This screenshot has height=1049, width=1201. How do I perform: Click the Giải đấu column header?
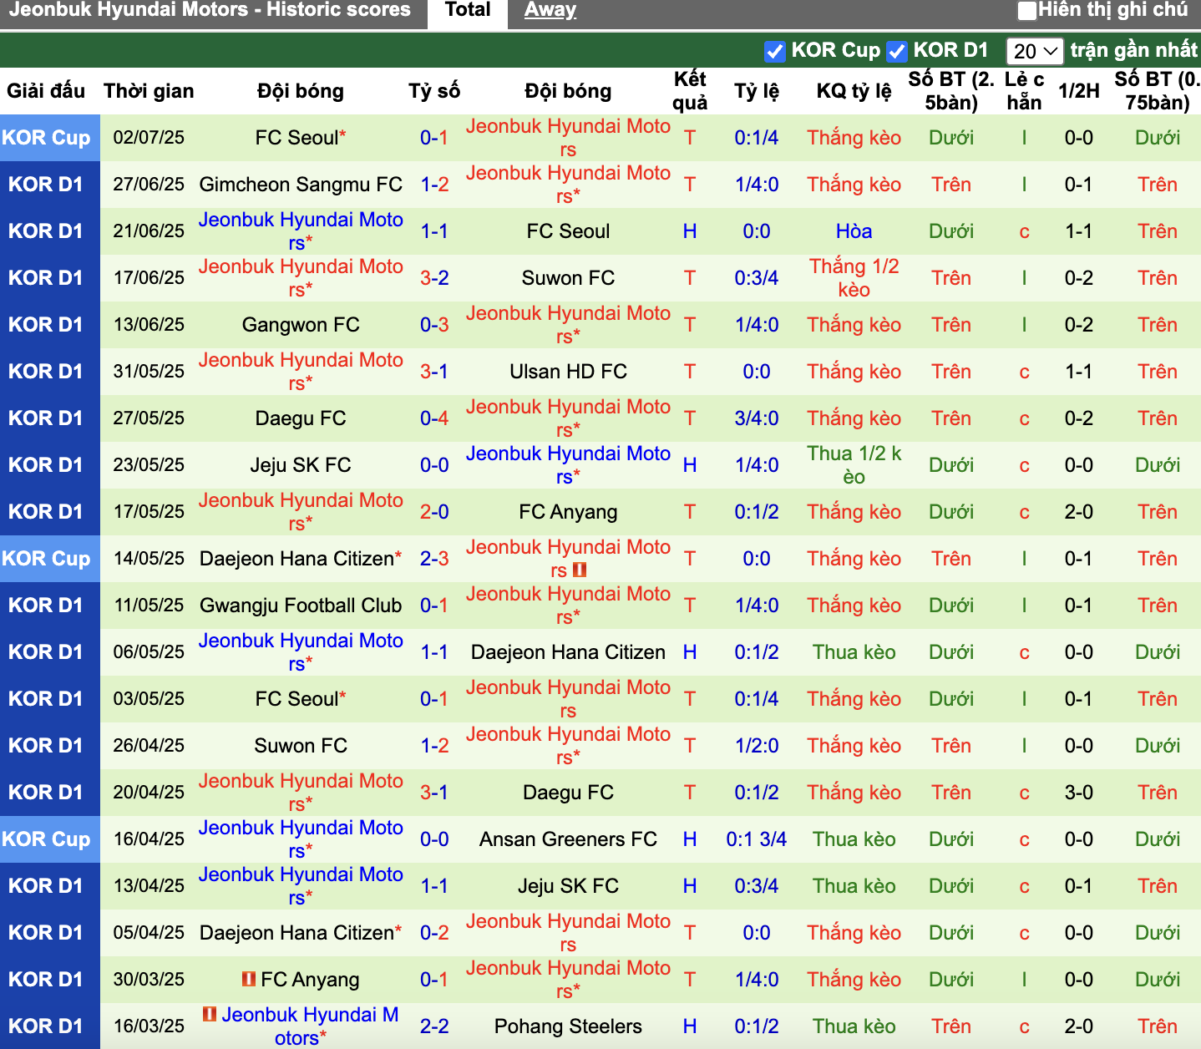pos(46,91)
